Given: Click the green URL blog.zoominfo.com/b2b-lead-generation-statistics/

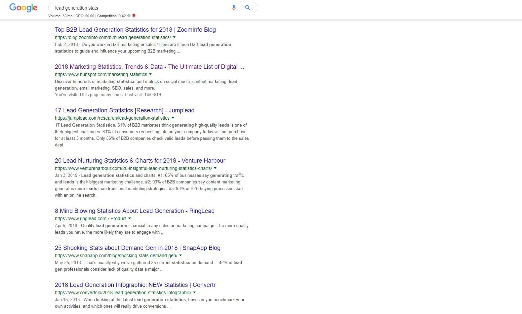Looking at the screenshot, I should tap(113, 37).
